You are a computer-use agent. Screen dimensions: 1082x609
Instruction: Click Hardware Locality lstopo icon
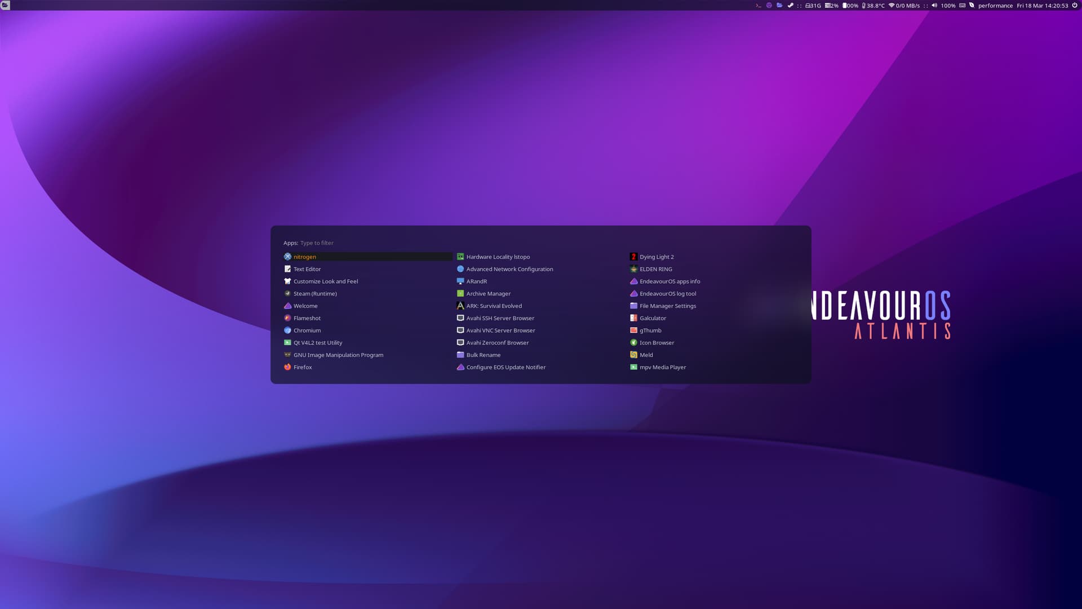pyautogui.click(x=460, y=257)
